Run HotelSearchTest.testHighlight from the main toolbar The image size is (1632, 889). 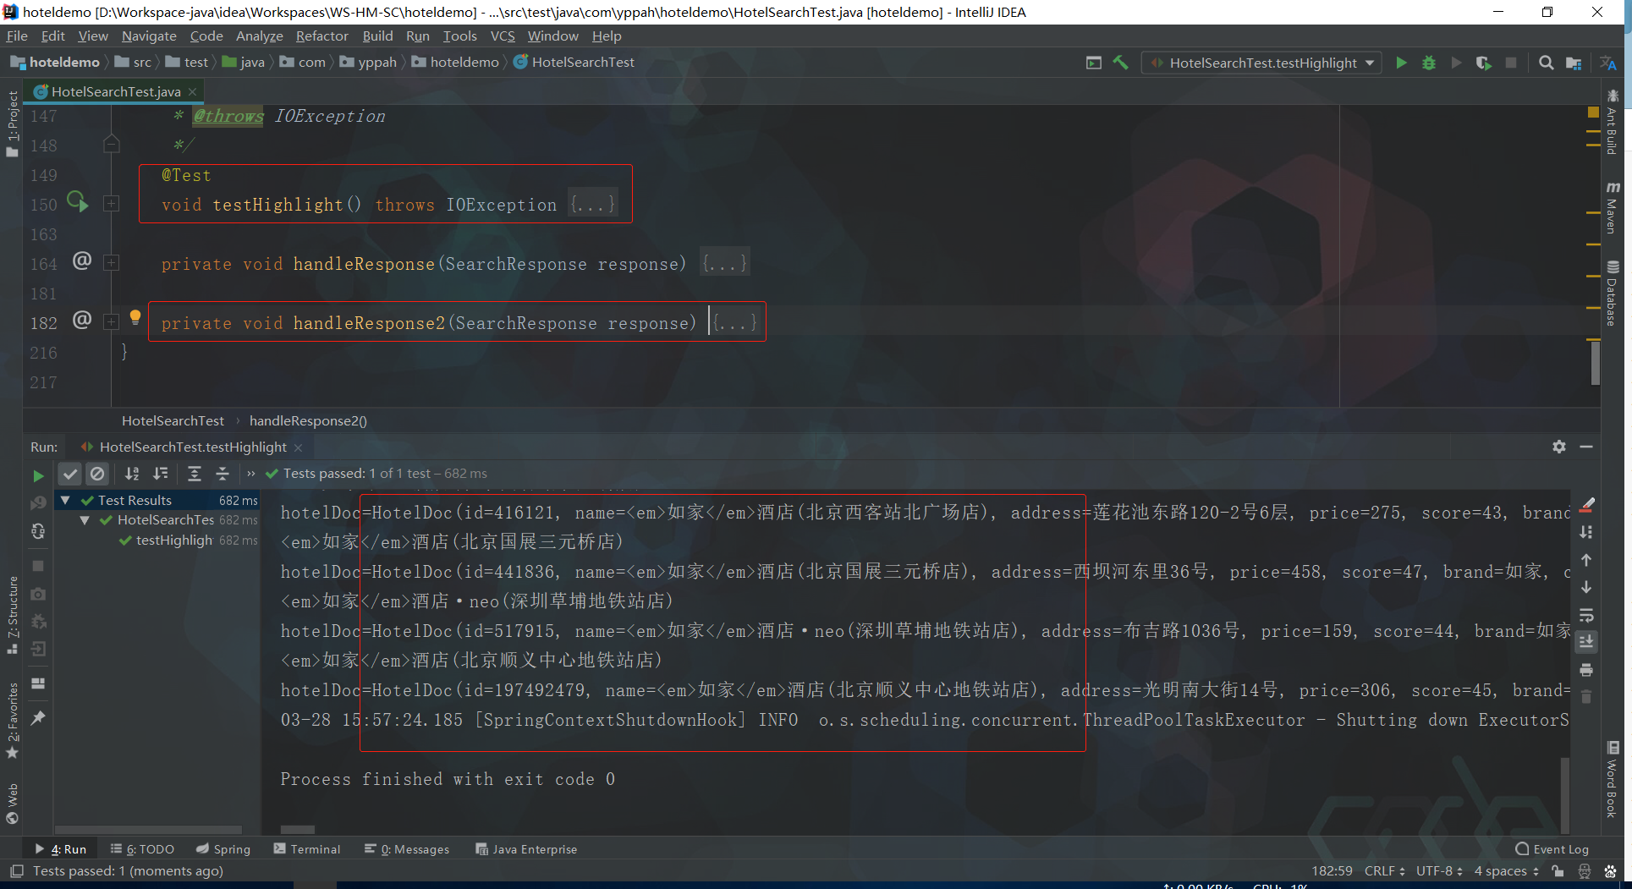1401,63
